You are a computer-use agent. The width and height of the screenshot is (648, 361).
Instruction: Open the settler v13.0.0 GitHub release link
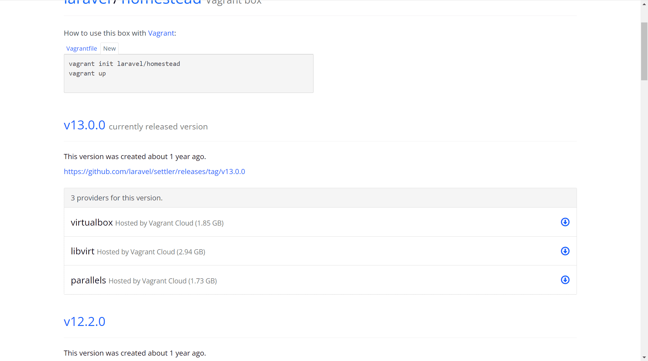[x=154, y=172]
